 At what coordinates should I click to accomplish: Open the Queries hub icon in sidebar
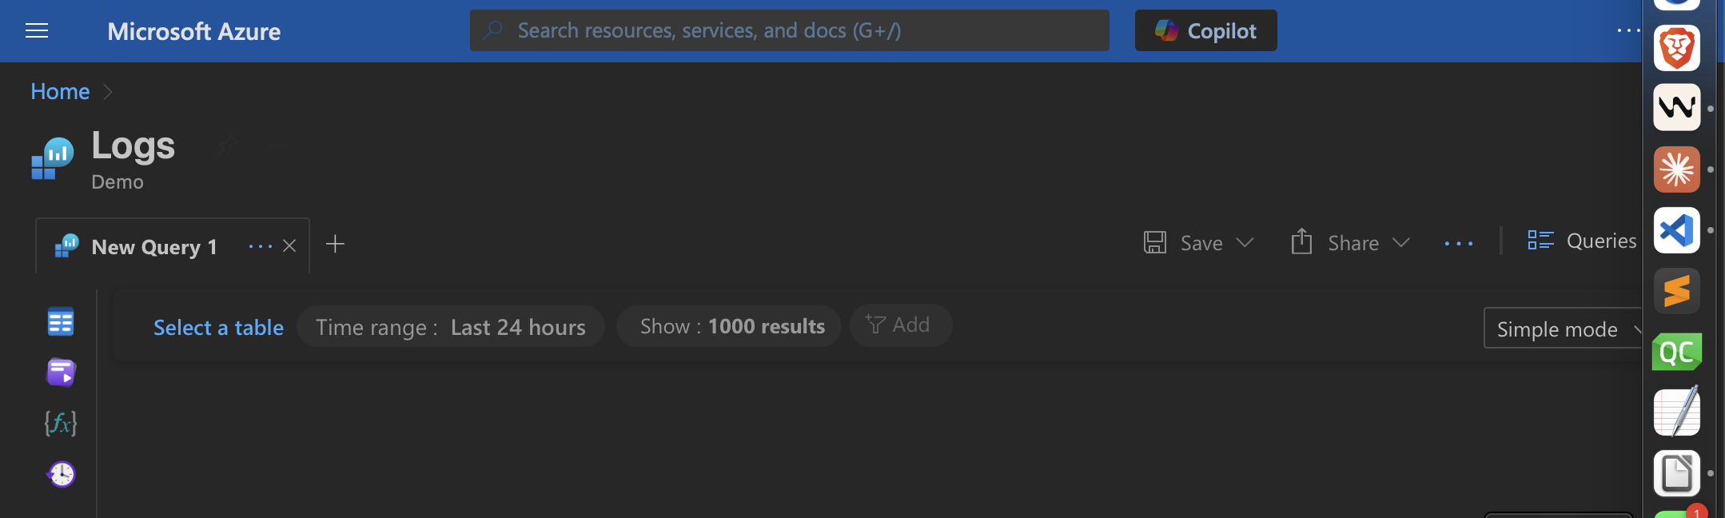(x=61, y=373)
